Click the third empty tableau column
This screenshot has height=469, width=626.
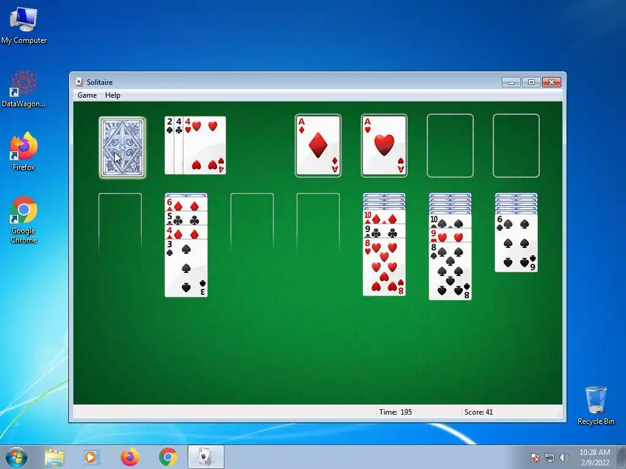[252, 222]
